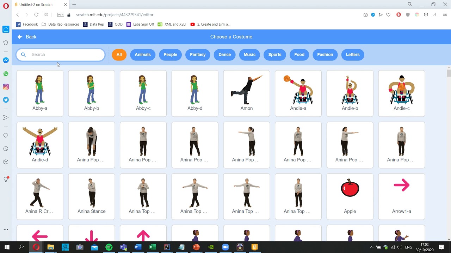Image resolution: width=451 pixels, height=253 pixels.
Task: Filter costumes by Letters
Action: [x=353, y=54]
